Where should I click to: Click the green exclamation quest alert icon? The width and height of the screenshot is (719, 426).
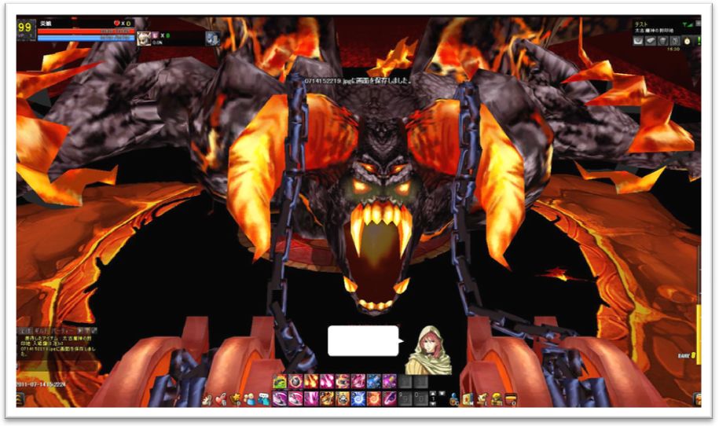click(x=699, y=41)
